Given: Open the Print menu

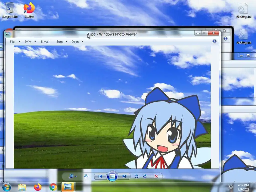Looking at the screenshot, I should click(28, 42).
